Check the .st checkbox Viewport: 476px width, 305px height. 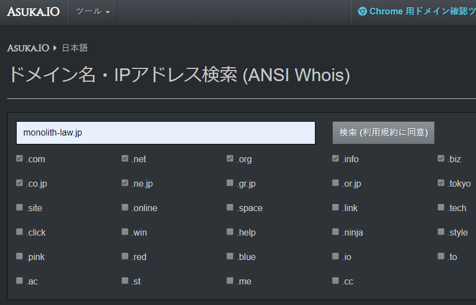125,281
